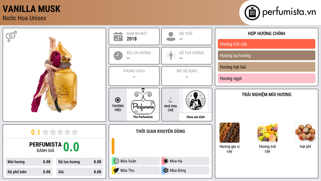Select the Mùa Hạ season row
Viewport: 321px width, 181px height.
pos(185,161)
